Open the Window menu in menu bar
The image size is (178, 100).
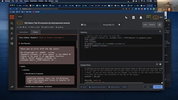point(51,1)
